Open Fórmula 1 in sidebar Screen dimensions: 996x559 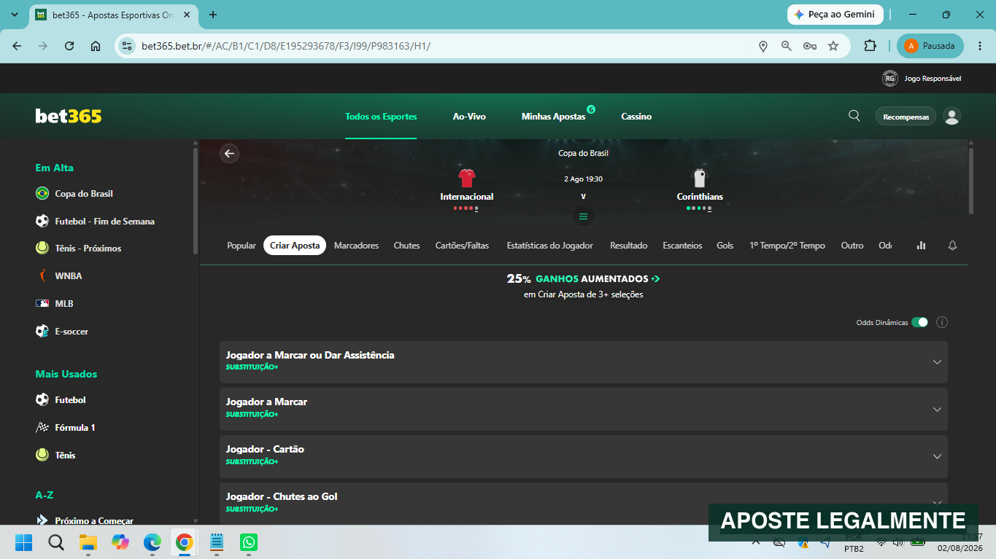(x=74, y=428)
